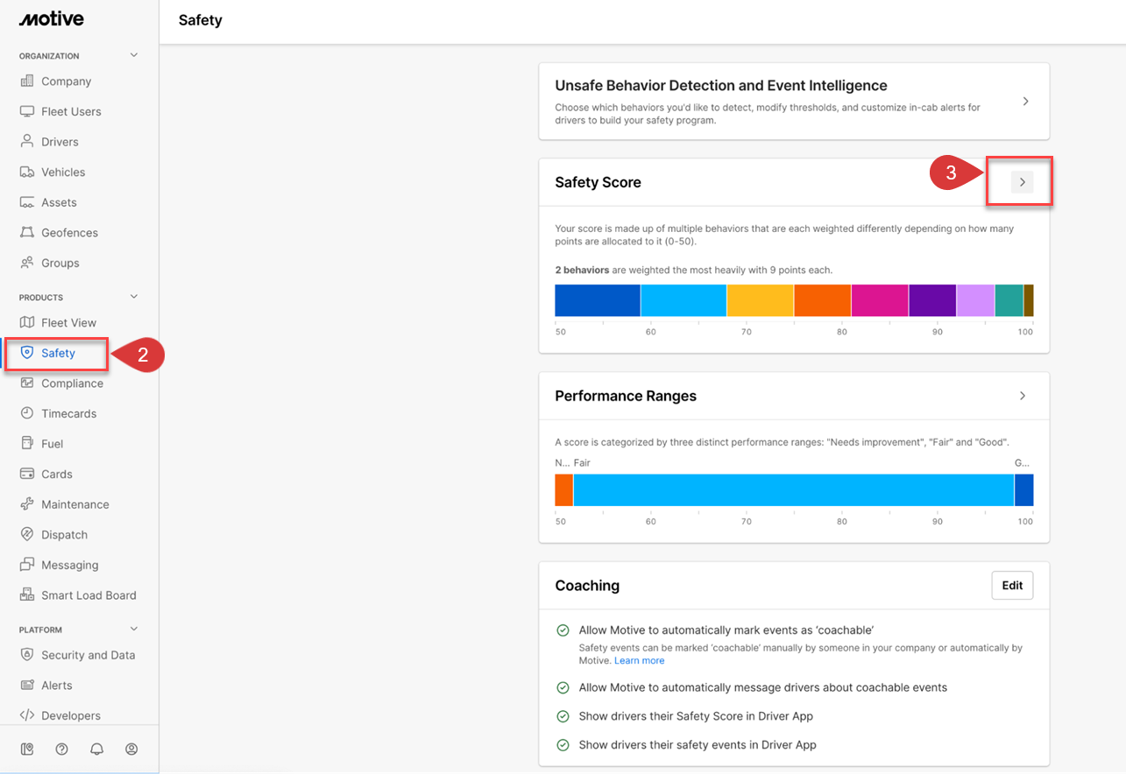Screen dimensions: 1126x774
Task: Click the Maintenance wrench icon
Action: pyautogui.click(x=26, y=504)
